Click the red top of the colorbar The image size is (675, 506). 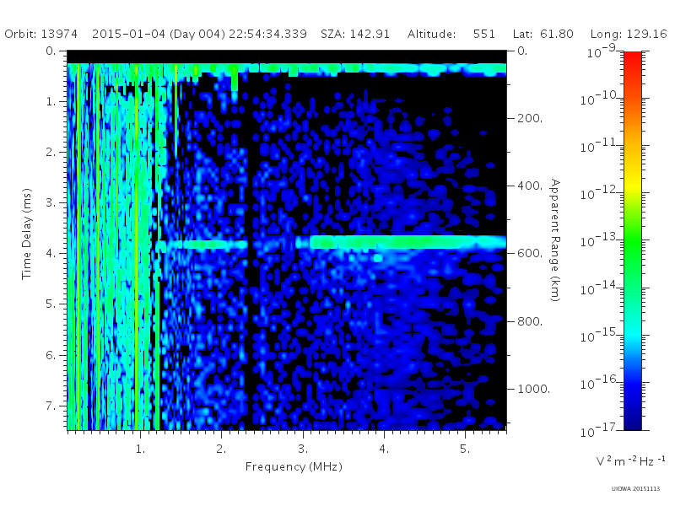coord(632,58)
